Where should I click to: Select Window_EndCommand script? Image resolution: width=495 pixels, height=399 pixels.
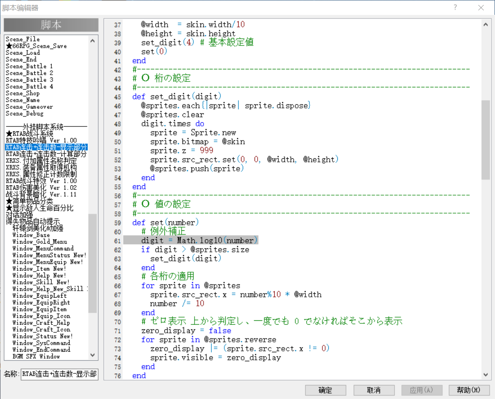tap(41, 350)
